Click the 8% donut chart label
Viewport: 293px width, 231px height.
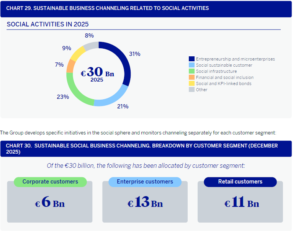tap(89, 36)
